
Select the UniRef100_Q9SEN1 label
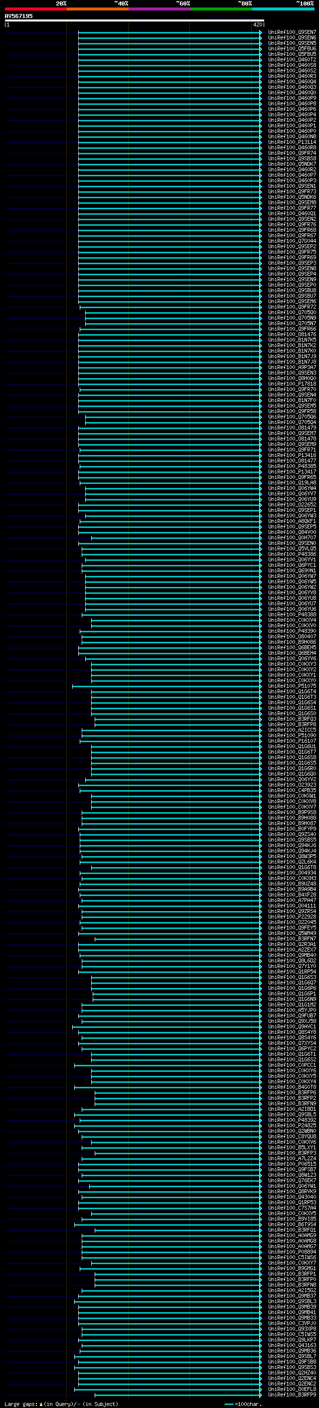(x=292, y=186)
